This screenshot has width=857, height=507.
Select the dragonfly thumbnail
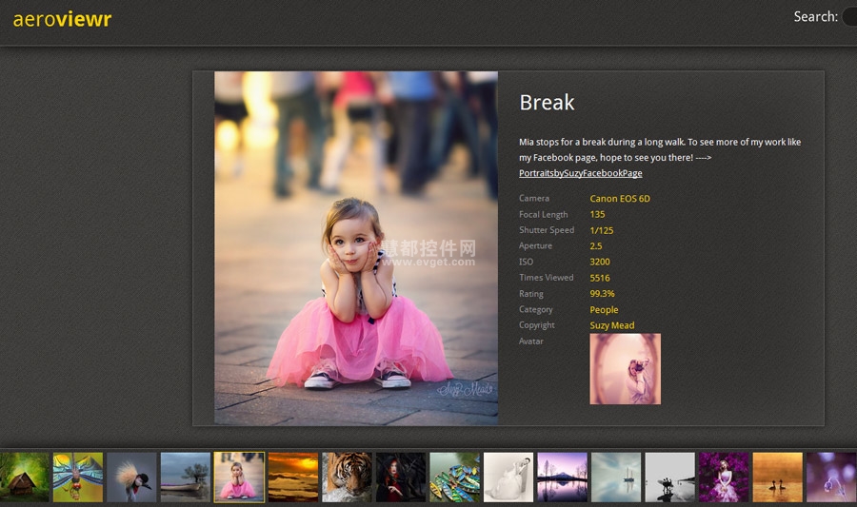pos(78,477)
